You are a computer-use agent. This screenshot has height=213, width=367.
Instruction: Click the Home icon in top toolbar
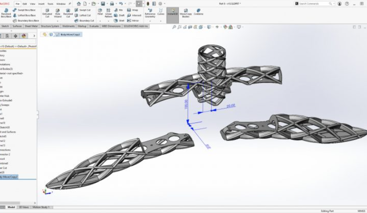pos(79,4)
